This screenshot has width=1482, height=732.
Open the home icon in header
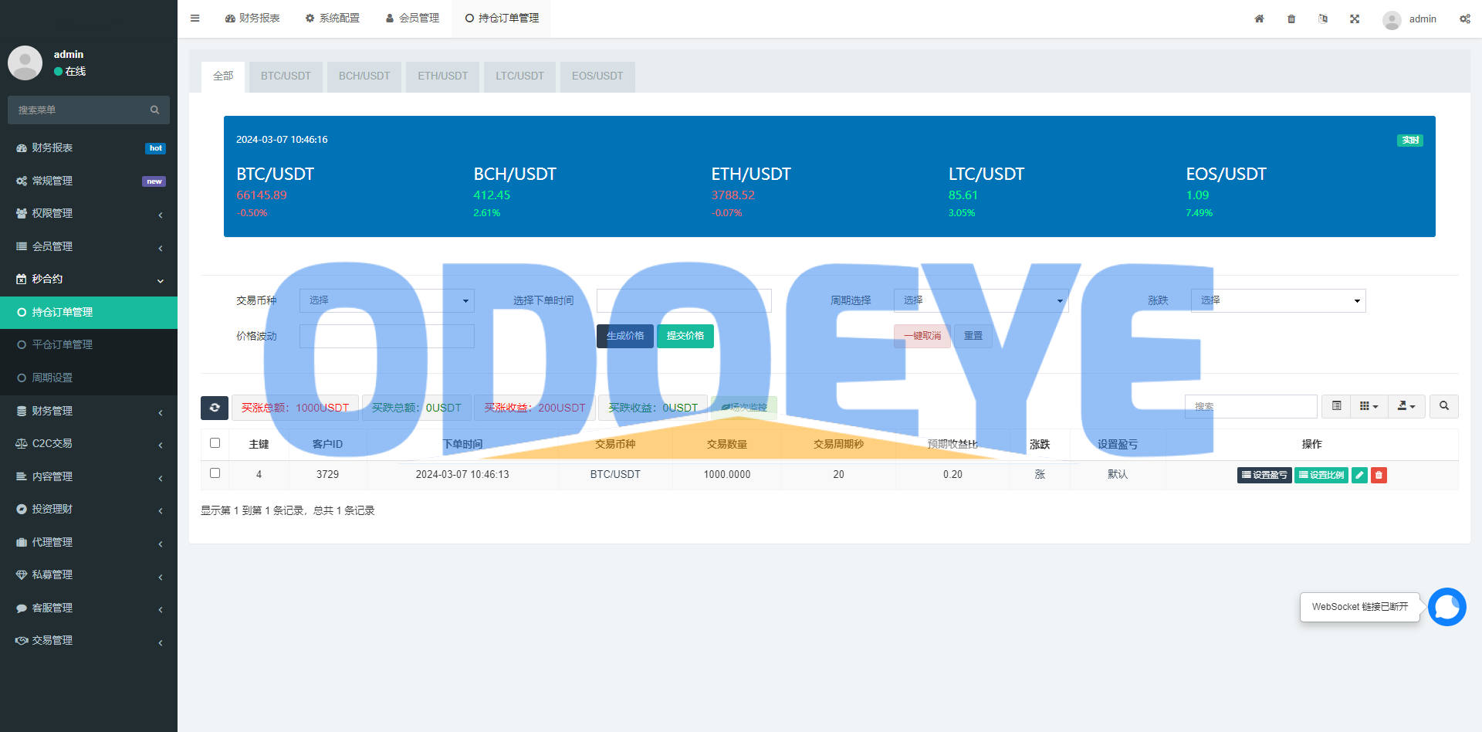click(1259, 19)
